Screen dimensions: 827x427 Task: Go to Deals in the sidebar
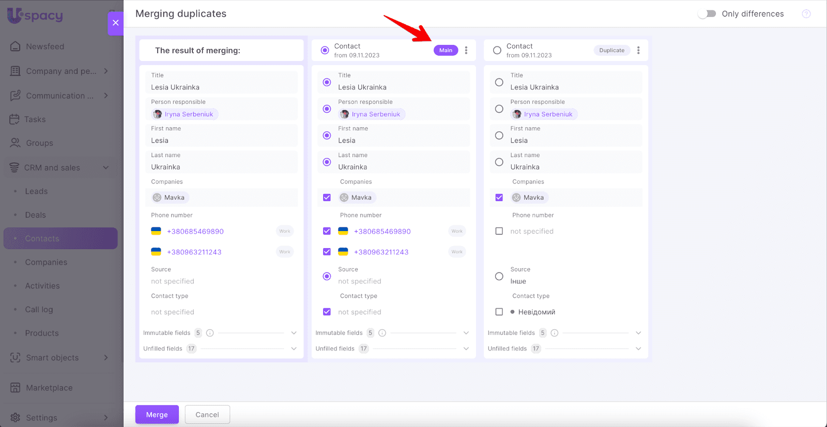[x=36, y=215]
